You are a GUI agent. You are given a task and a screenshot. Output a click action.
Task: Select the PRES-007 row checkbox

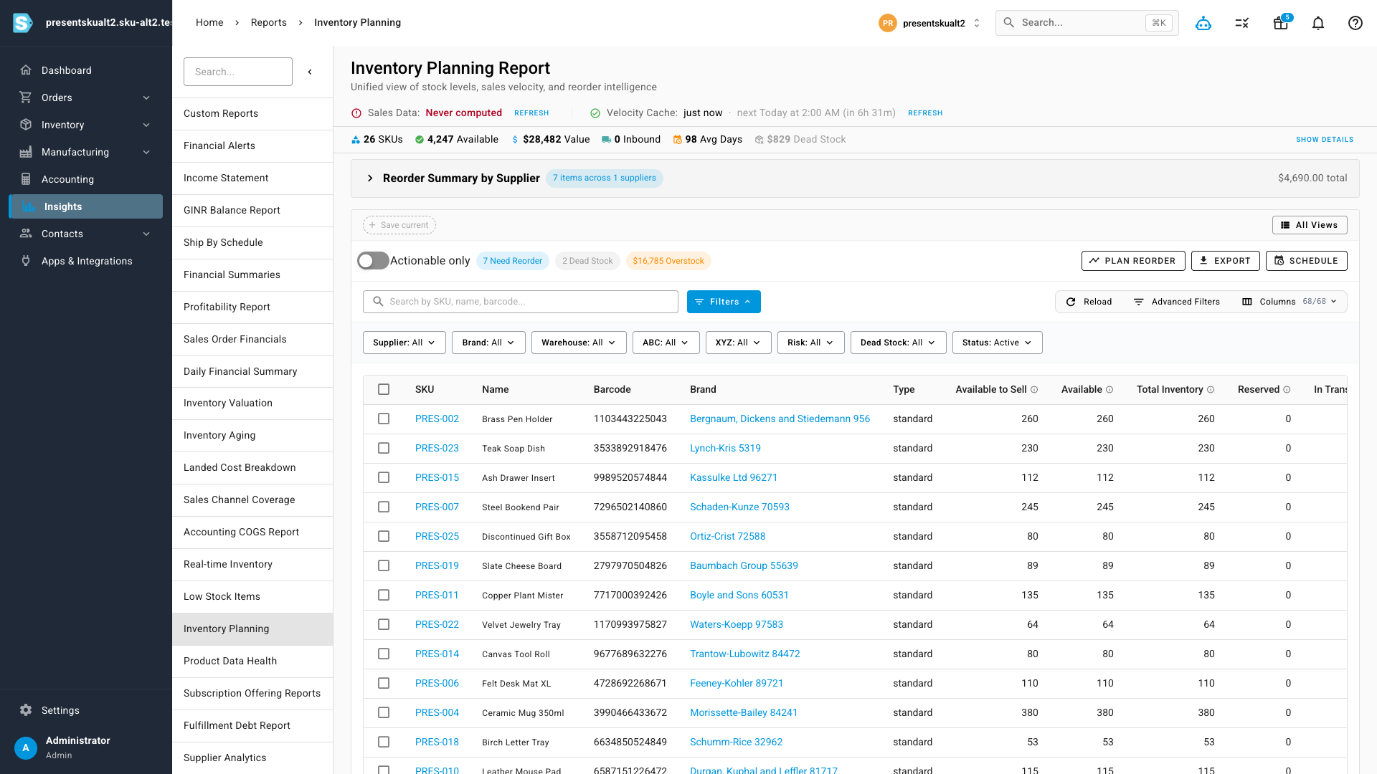384,507
